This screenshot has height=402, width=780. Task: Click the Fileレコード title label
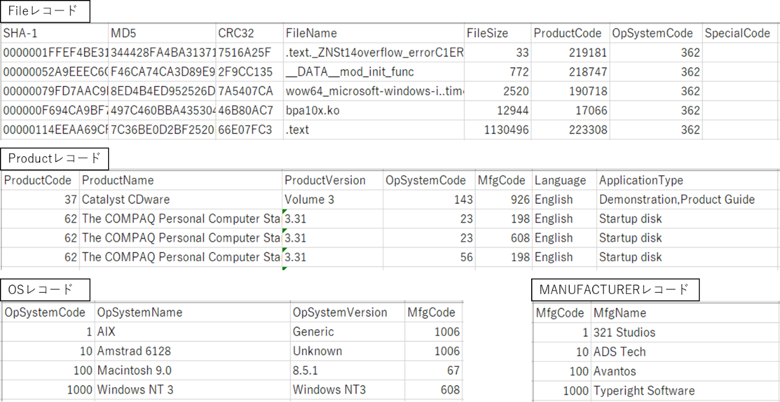45,11
